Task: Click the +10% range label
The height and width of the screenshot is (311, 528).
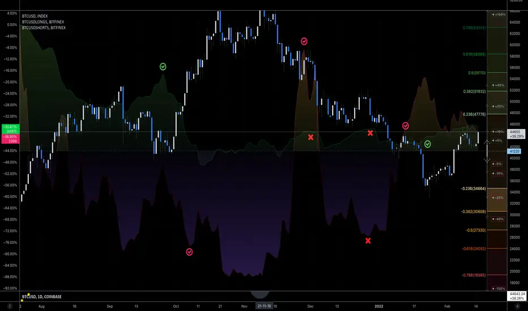Action: (498, 131)
